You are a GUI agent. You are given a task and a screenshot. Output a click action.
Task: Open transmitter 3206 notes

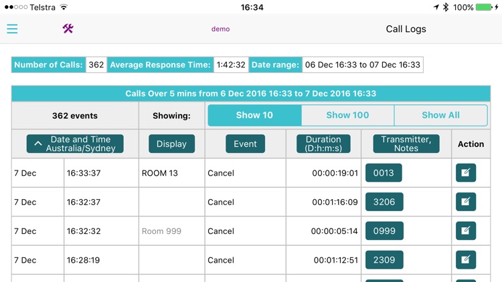[x=384, y=202]
